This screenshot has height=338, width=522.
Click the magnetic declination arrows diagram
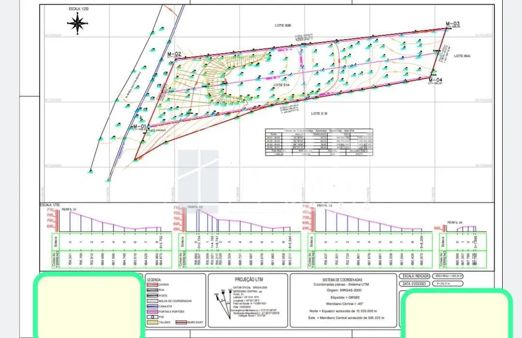(224, 304)
